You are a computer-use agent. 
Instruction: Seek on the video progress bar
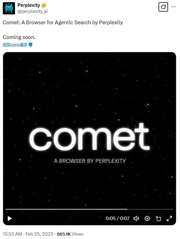(x=90, y=209)
